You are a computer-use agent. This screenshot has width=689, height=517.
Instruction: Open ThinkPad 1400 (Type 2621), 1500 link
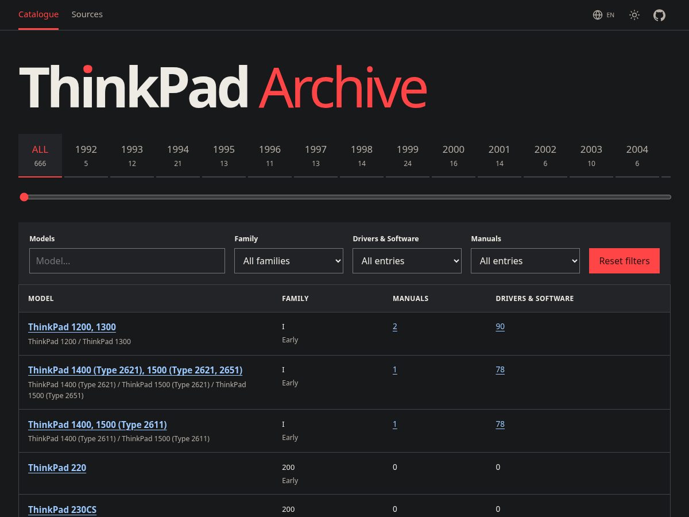pyautogui.click(x=135, y=370)
